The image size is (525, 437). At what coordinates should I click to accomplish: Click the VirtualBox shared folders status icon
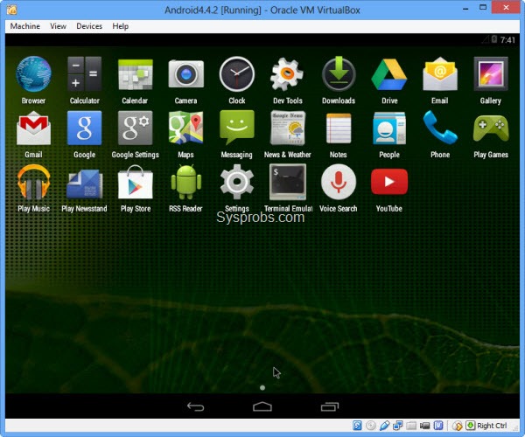pyautogui.click(x=411, y=426)
